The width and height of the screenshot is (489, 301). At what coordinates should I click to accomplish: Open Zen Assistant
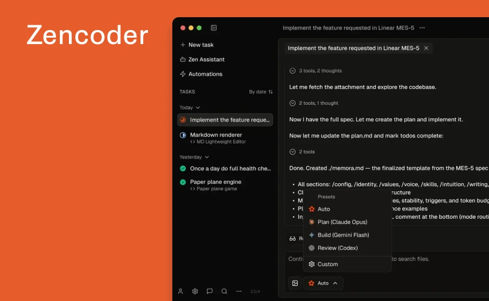pos(202,60)
